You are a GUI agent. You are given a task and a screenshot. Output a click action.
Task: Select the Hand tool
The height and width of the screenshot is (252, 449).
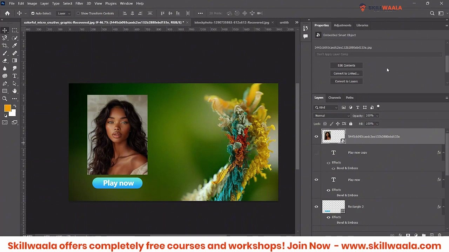pos(15,91)
